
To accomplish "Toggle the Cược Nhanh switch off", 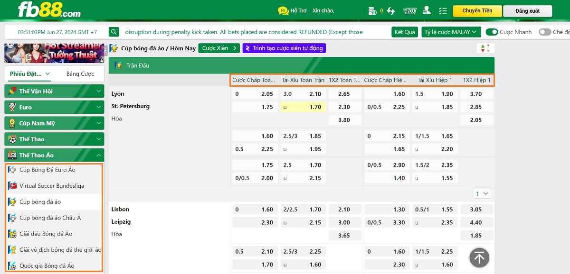I will [492, 32].
